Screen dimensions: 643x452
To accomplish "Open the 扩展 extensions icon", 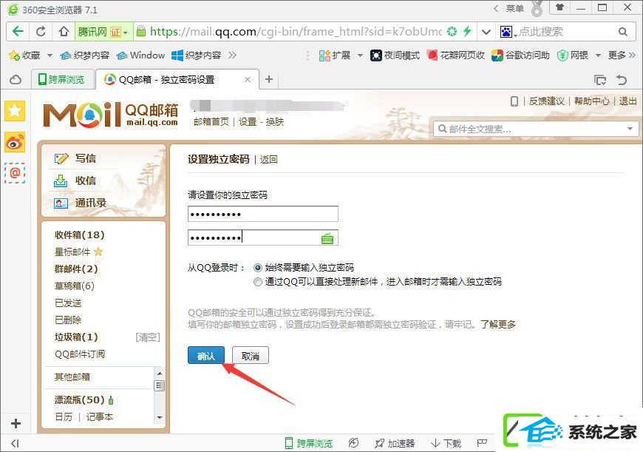I will point(324,55).
